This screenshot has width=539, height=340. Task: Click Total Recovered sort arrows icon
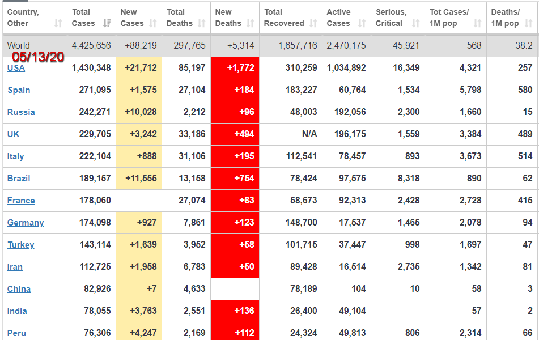click(313, 24)
